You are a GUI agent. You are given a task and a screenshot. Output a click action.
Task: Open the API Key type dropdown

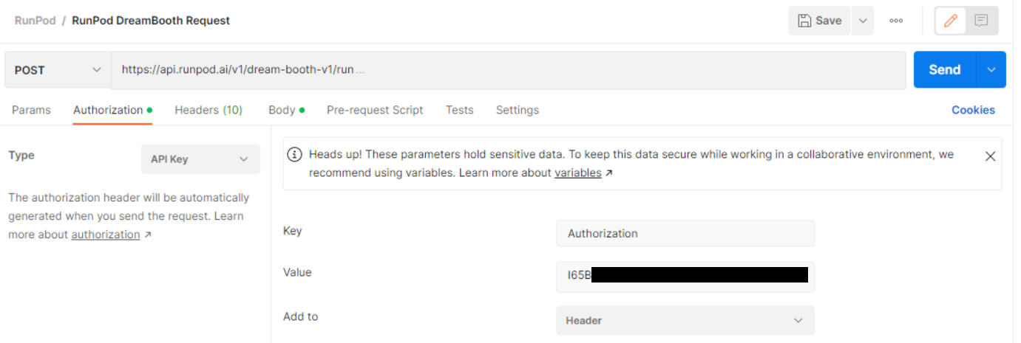[200, 159]
